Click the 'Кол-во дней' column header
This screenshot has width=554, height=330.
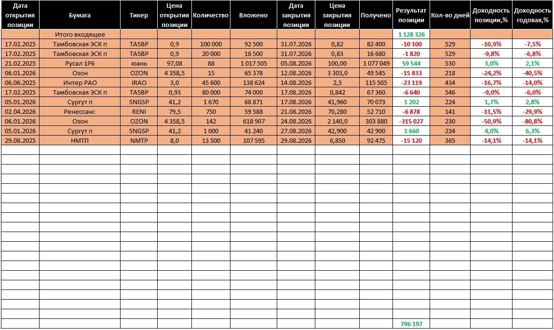[450, 15]
